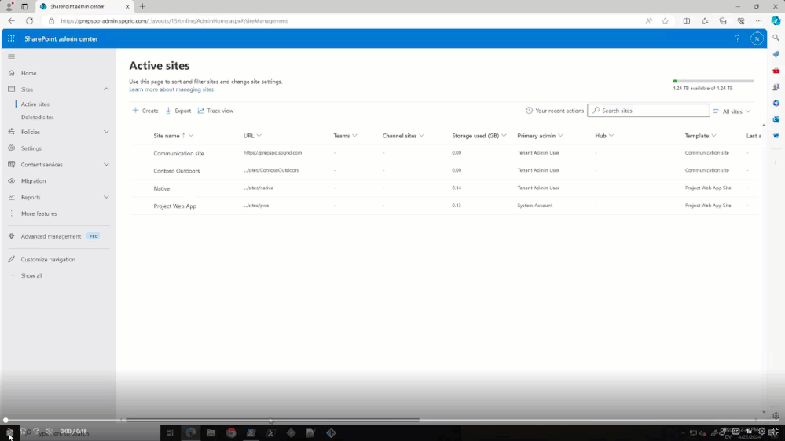Viewport: 785px width, 441px height.
Task: Open Home in the left navigation
Action: pyautogui.click(x=28, y=73)
